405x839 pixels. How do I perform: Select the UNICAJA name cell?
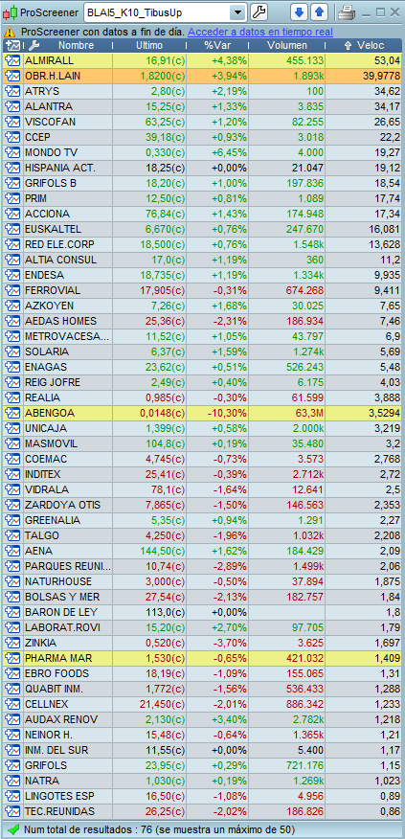click(67, 428)
